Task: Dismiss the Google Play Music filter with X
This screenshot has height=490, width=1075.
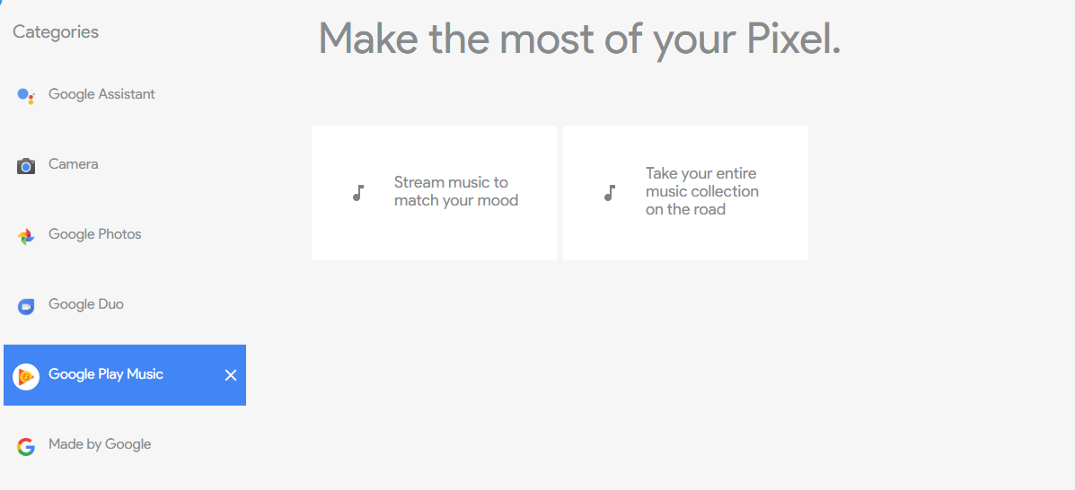Action: [x=231, y=375]
